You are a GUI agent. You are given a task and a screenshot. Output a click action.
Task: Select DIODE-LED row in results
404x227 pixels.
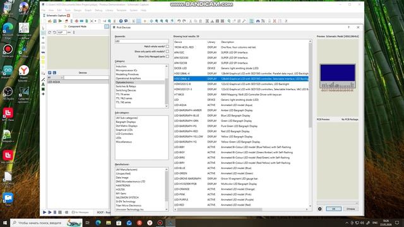point(241,68)
